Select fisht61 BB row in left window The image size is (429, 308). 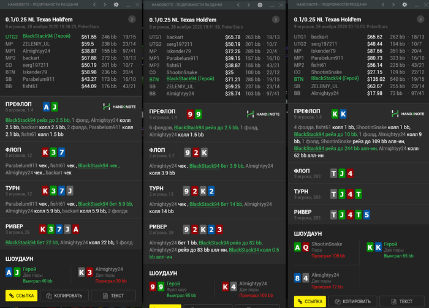(70, 86)
